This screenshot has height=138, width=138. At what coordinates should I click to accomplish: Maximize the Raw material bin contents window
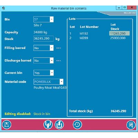click(x=125, y=8)
